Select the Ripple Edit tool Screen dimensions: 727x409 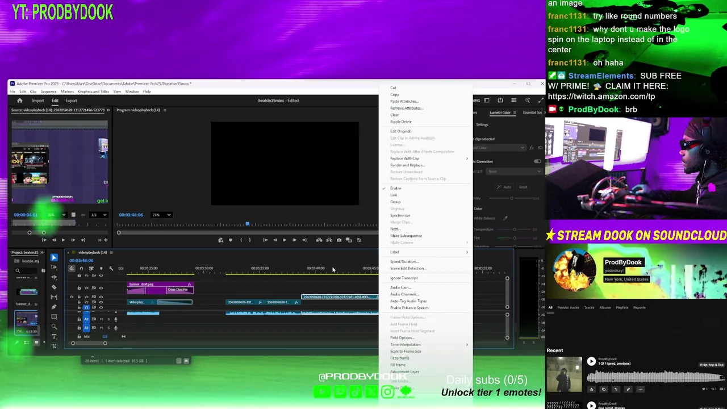point(54,277)
